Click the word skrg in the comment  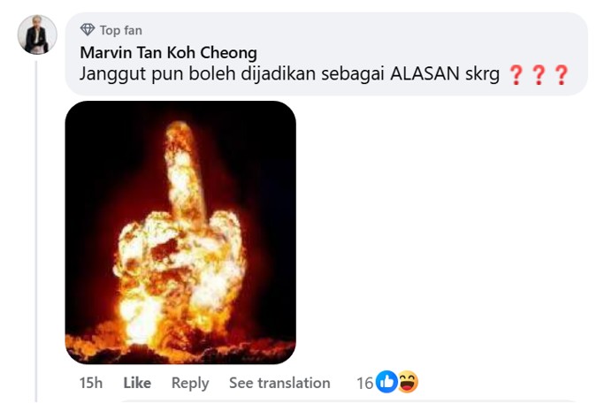coord(482,75)
